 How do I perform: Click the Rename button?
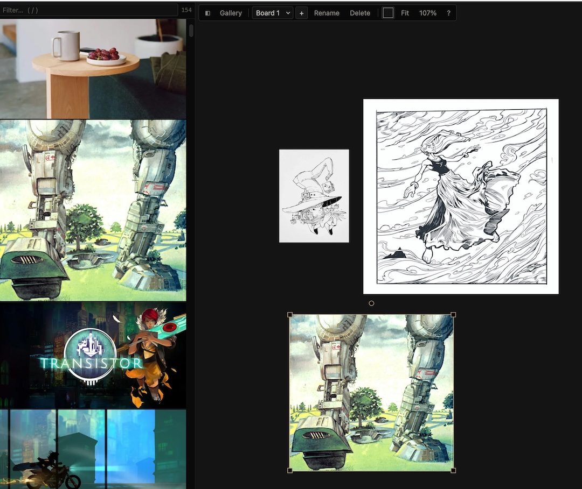(x=327, y=13)
